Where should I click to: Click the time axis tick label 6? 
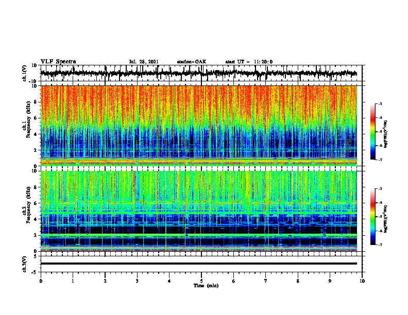[x=234, y=281]
